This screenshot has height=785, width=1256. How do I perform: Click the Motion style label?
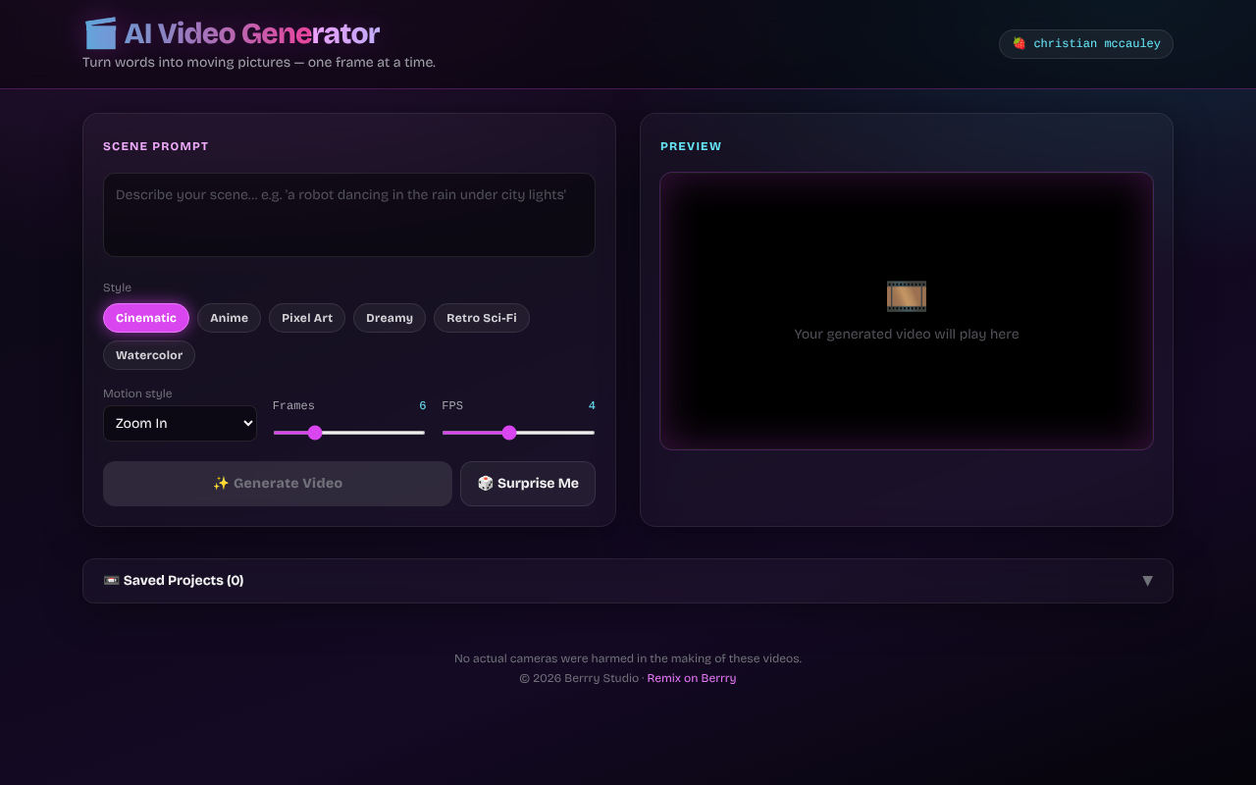click(x=137, y=393)
